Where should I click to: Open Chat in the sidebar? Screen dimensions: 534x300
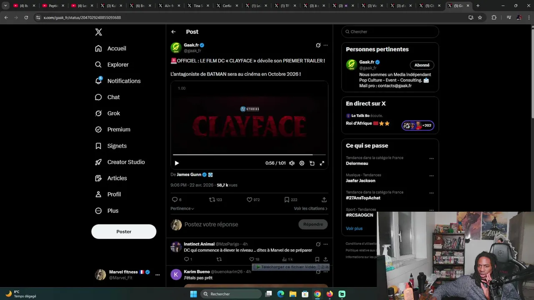pyautogui.click(x=107, y=97)
